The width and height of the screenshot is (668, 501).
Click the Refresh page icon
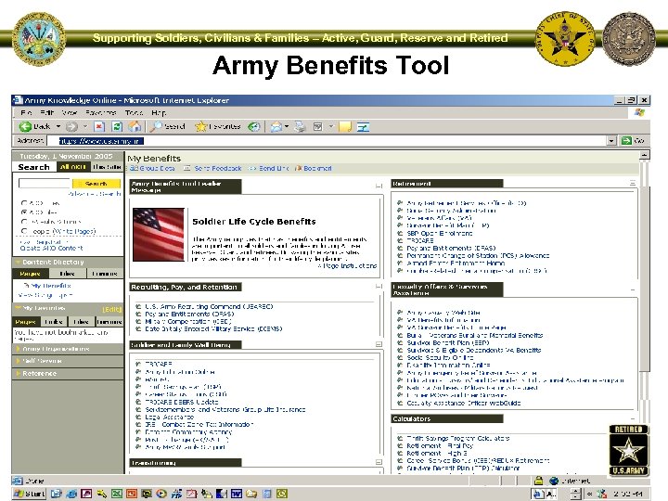pos(117,126)
